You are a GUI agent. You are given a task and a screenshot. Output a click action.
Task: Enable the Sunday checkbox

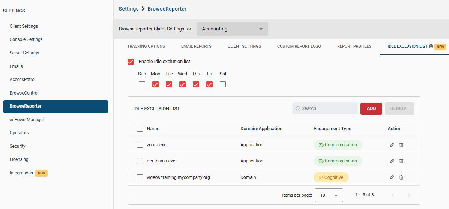142,84
